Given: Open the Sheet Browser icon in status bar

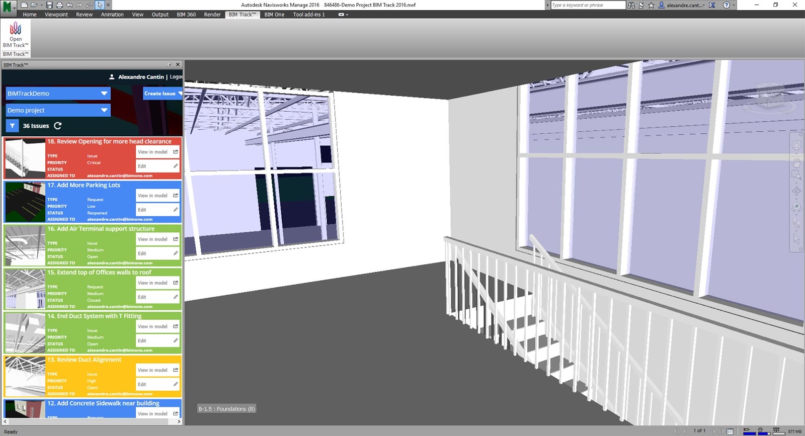Looking at the screenshot, I should pos(730,431).
